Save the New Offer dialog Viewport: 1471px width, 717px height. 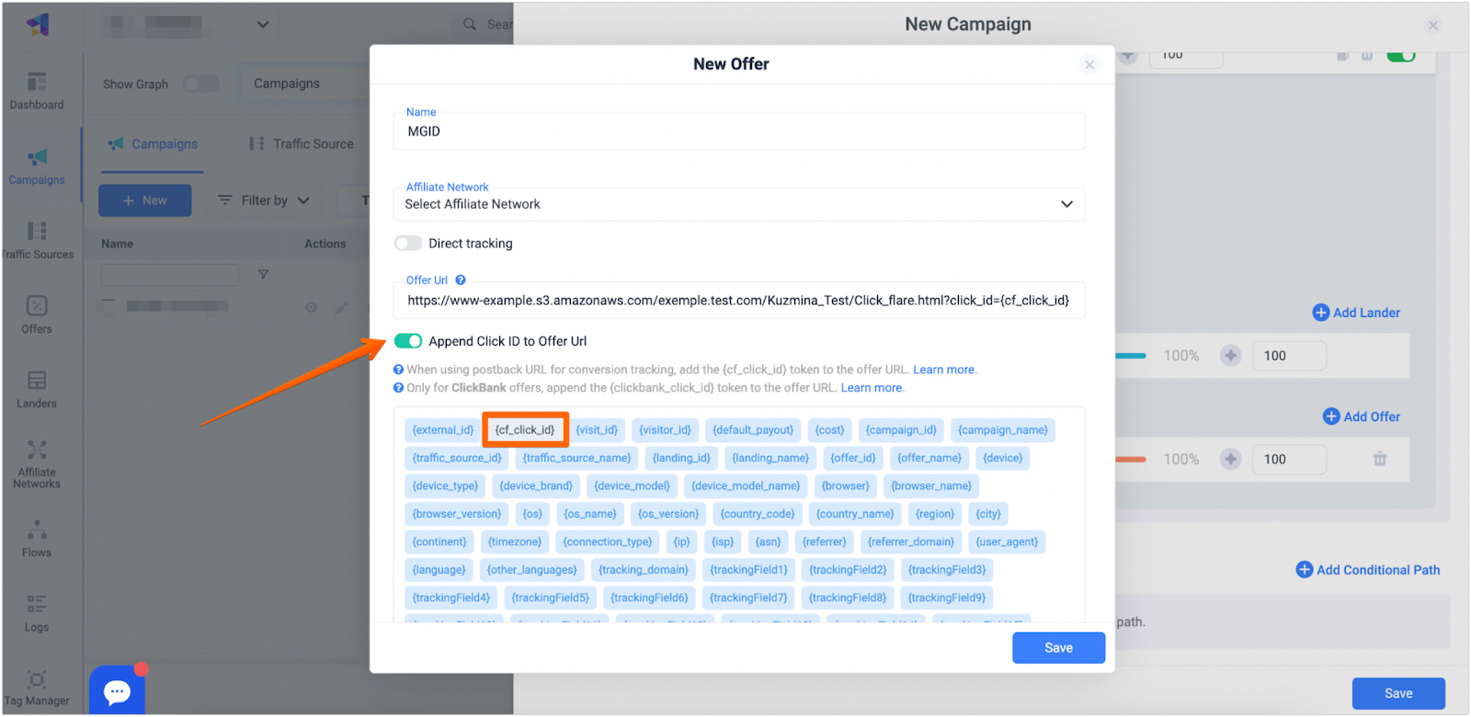coord(1058,648)
